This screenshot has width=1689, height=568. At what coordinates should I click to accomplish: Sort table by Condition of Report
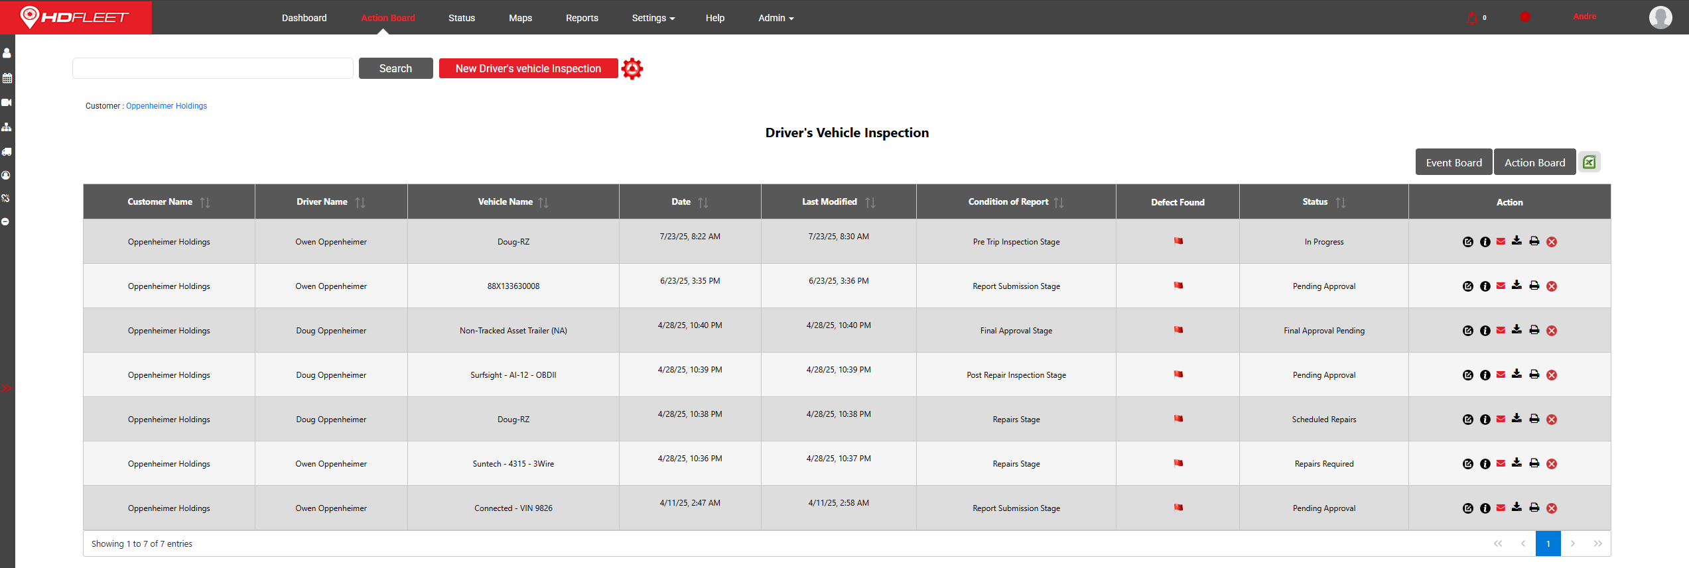pyautogui.click(x=1059, y=202)
